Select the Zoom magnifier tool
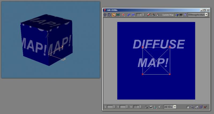 coord(192,107)
